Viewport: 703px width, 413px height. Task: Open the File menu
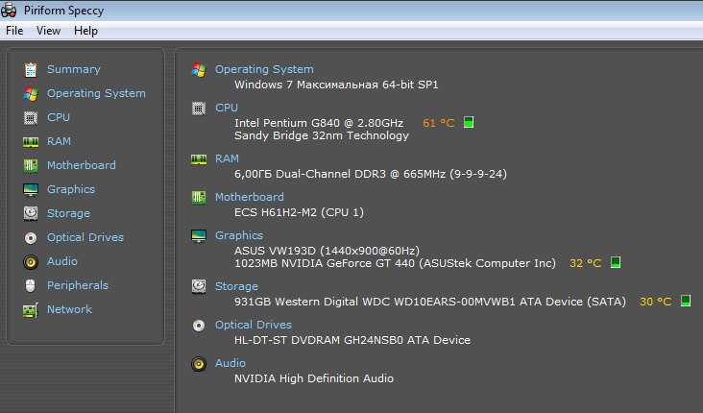coord(14,31)
